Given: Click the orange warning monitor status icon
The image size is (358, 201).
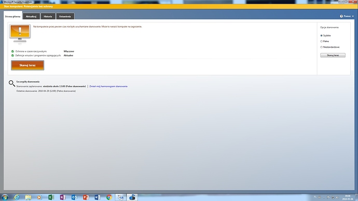Looking at the screenshot, I should 20,34.
